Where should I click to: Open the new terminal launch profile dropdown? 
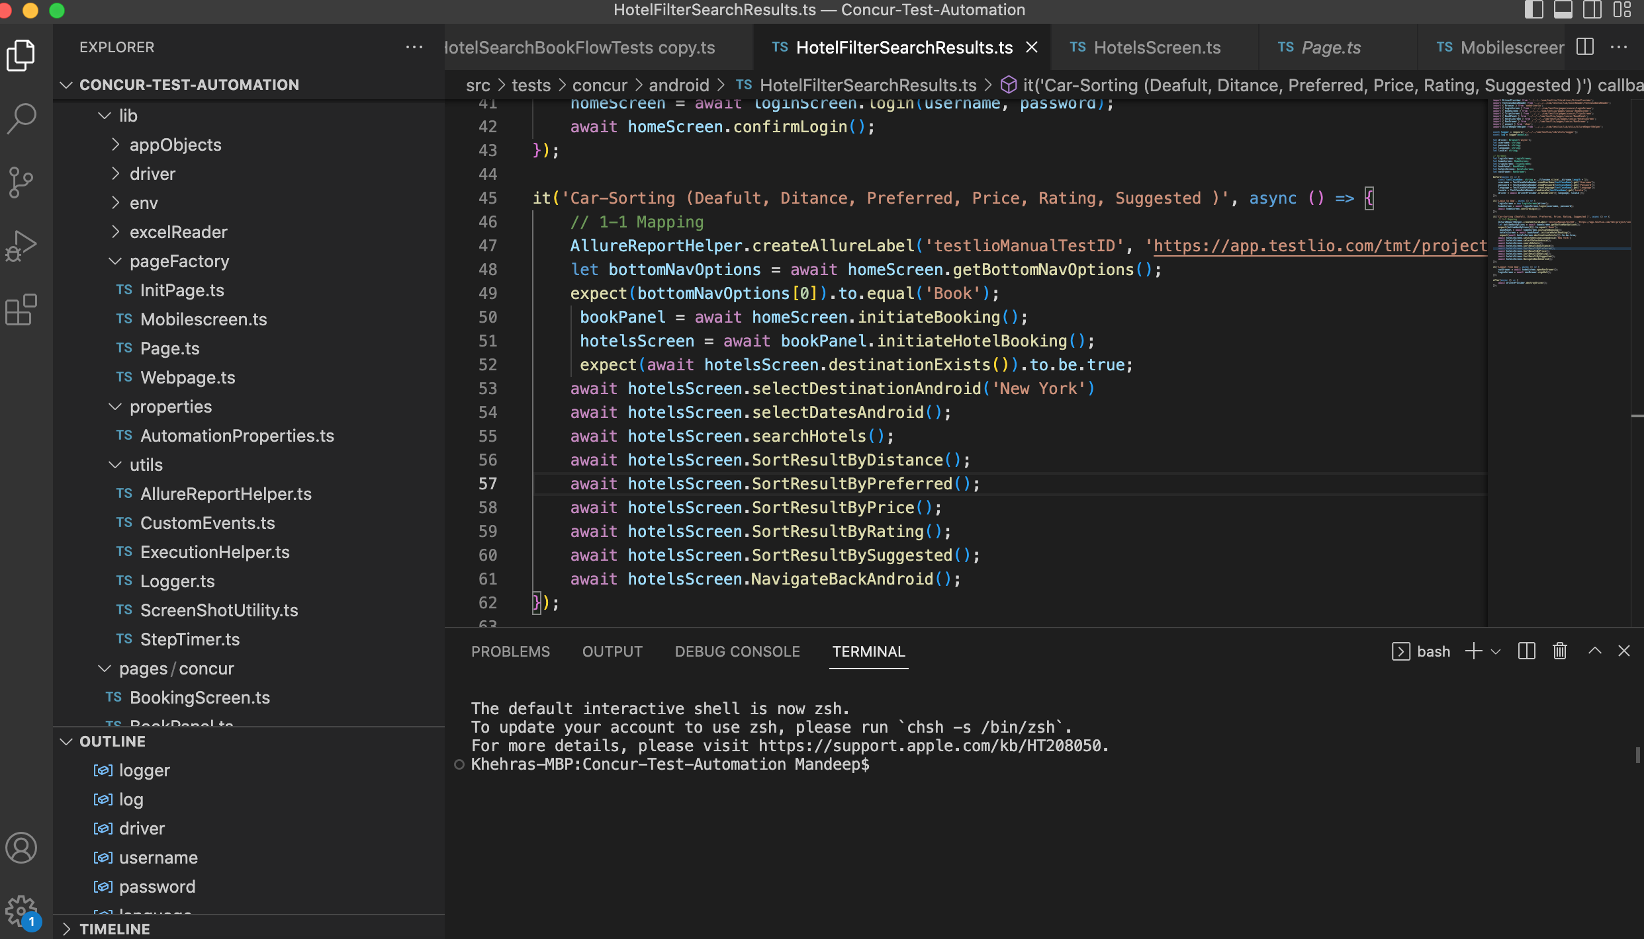[x=1496, y=651]
